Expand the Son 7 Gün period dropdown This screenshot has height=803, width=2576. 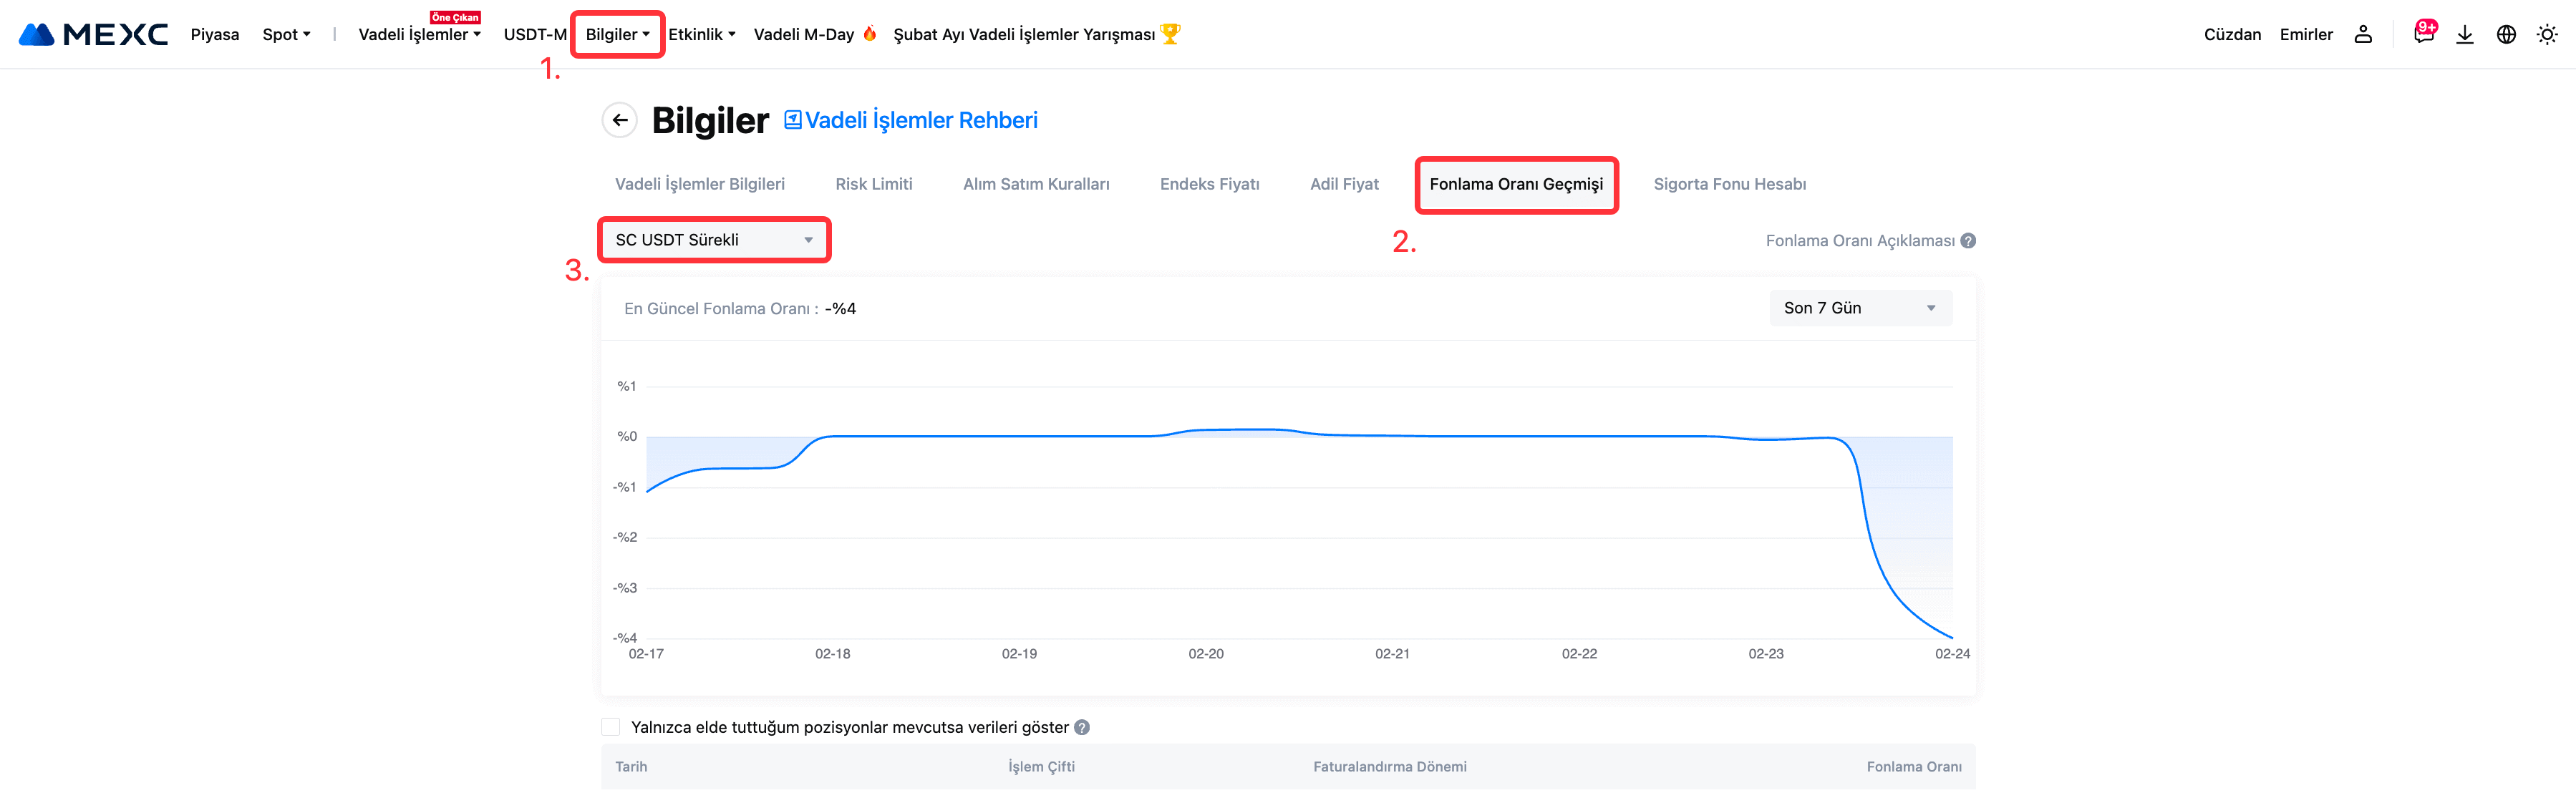click(1859, 308)
